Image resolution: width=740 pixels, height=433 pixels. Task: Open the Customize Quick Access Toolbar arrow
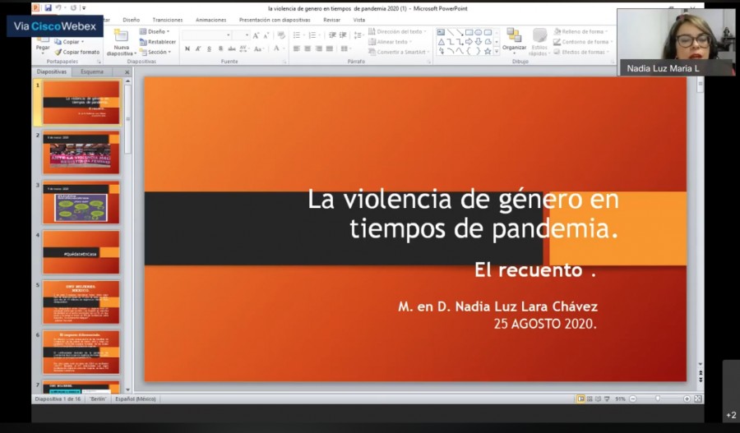click(x=84, y=8)
